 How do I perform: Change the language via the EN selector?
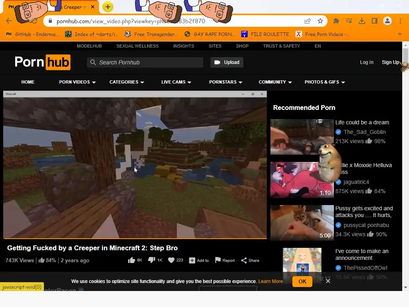point(318,46)
